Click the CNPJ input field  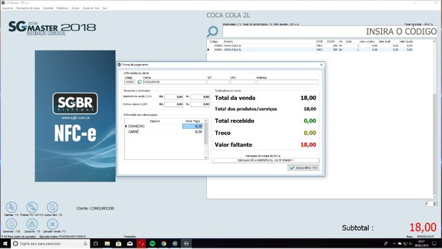242,82
